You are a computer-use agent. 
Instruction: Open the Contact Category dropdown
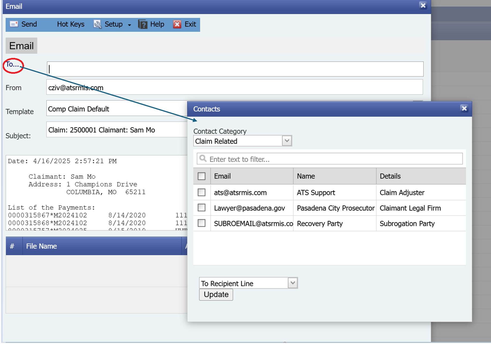pyautogui.click(x=287, y=141)
